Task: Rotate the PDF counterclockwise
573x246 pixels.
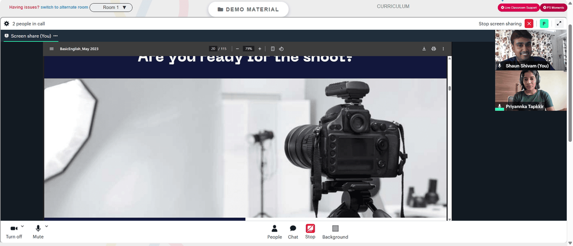Action: point(281,49)
